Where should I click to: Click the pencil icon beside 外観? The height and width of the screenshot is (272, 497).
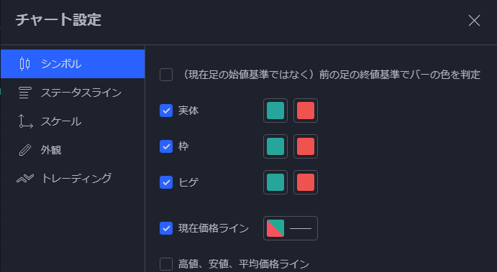point(25,150)
